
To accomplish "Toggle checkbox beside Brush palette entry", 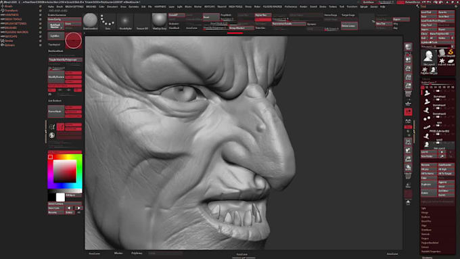I will (x=40, y=6).
